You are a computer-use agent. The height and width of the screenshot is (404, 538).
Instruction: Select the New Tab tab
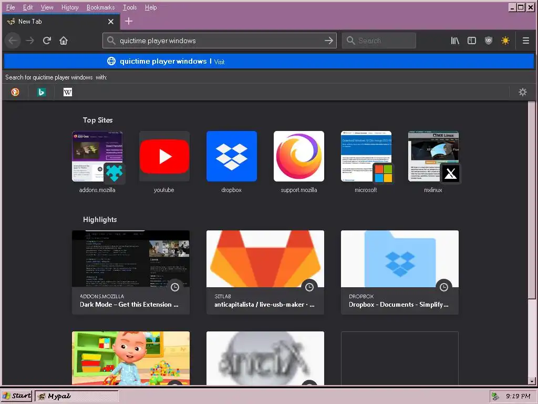pos(61,22)
